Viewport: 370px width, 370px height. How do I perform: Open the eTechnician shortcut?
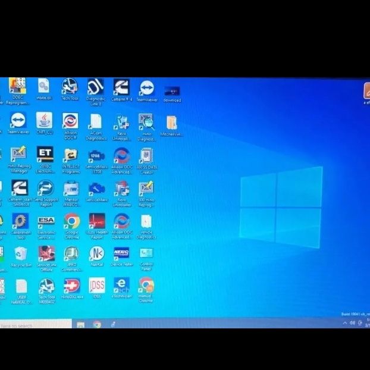click(122, 288)
